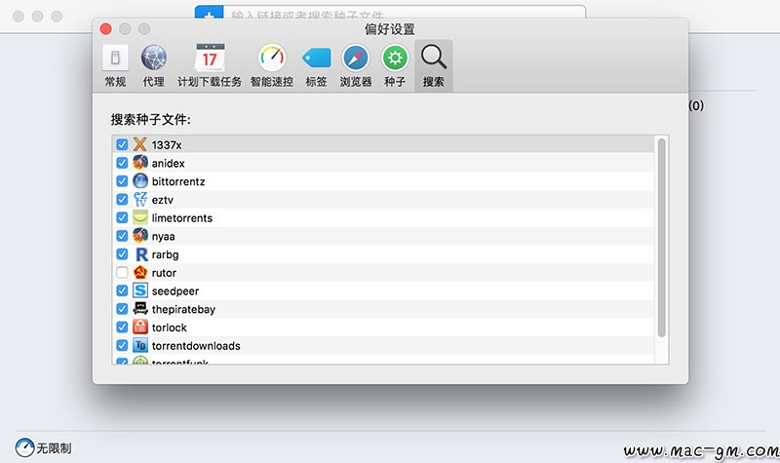Uncheck the torlock search engine
The image size is (780, 463).
coord(122,328)
